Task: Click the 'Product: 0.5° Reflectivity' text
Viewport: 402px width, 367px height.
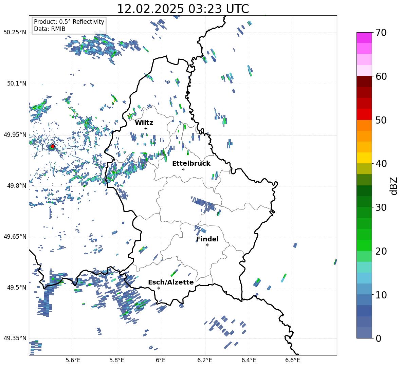Action: point(69,21)
